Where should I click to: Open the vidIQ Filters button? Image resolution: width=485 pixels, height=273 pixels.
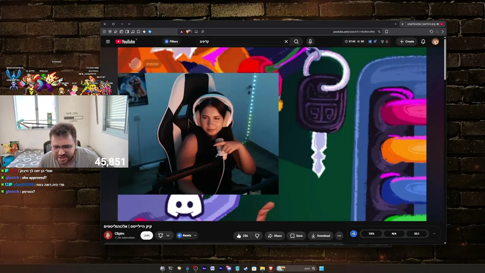click(x=171, y=42)
